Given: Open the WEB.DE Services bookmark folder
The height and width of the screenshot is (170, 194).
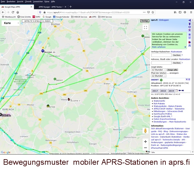Looking at the screenshot, I should click(x=79, y=17).
